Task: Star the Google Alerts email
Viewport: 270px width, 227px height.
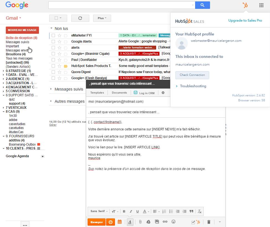Action: tap(59, 42)
